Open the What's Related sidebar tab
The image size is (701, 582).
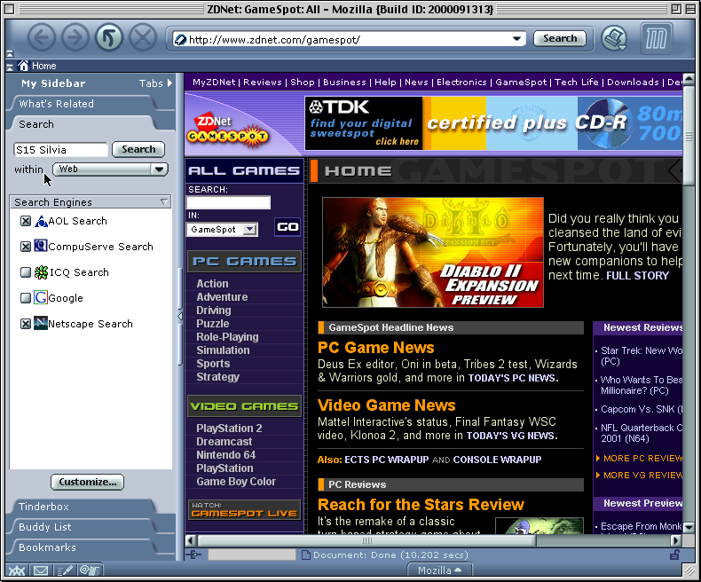[x=83, y=104]
